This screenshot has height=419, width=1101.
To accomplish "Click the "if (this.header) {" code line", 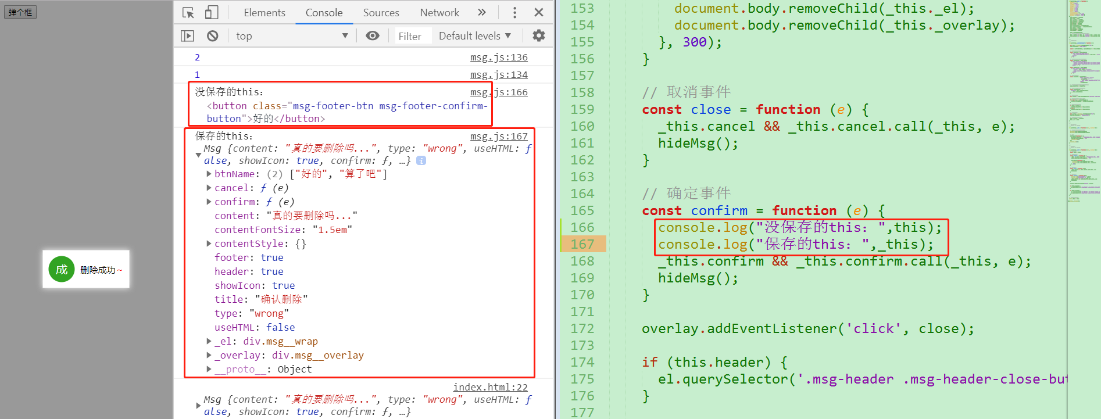I will tap(714, 362).
